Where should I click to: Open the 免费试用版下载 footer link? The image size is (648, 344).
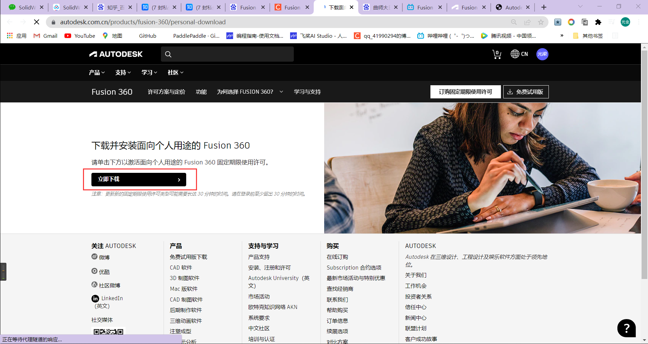point(188,257)
